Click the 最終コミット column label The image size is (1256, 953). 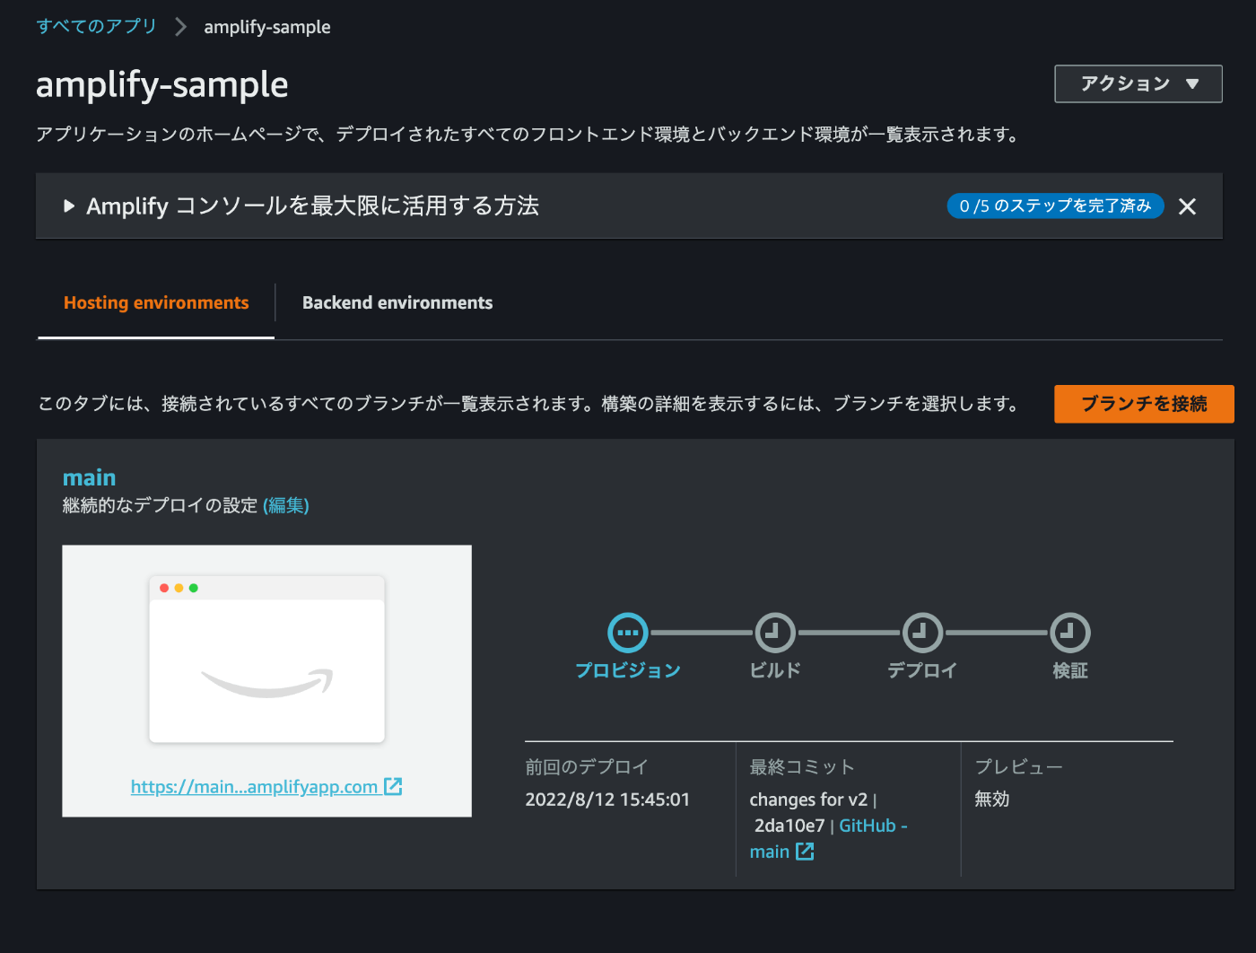click(802, 767)
